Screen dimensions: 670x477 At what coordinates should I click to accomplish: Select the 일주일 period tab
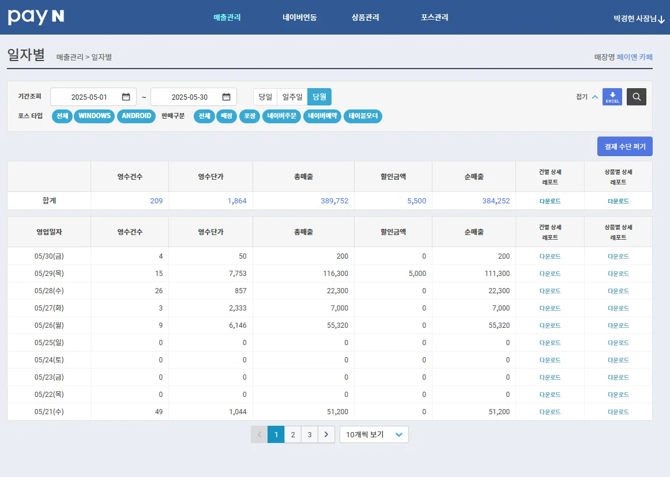(292, 97)
